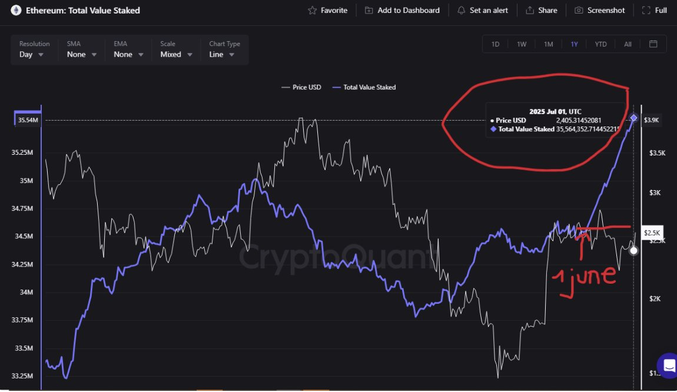Click Set an alert text
Viewport: 677px width, 392px height.
(x=489, y=11)
